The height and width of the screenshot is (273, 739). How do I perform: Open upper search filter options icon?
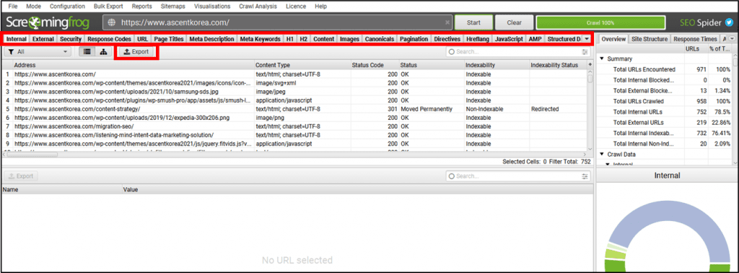point(585,52)
